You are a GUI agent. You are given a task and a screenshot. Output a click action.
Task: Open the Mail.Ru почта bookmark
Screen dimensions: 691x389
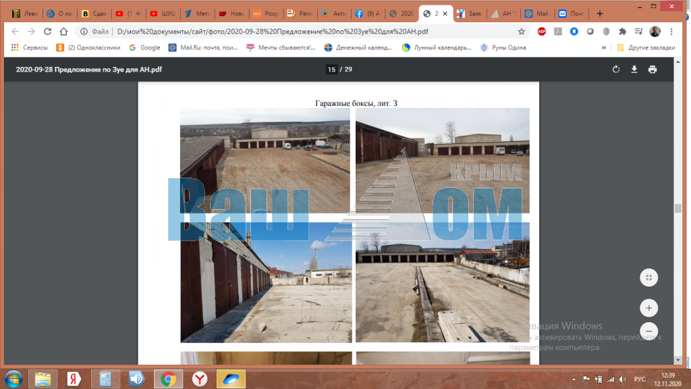tap(203, 48)
